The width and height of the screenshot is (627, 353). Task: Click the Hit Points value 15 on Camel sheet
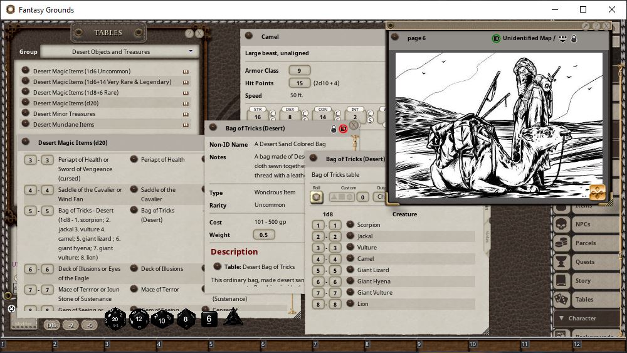point(299,83)
